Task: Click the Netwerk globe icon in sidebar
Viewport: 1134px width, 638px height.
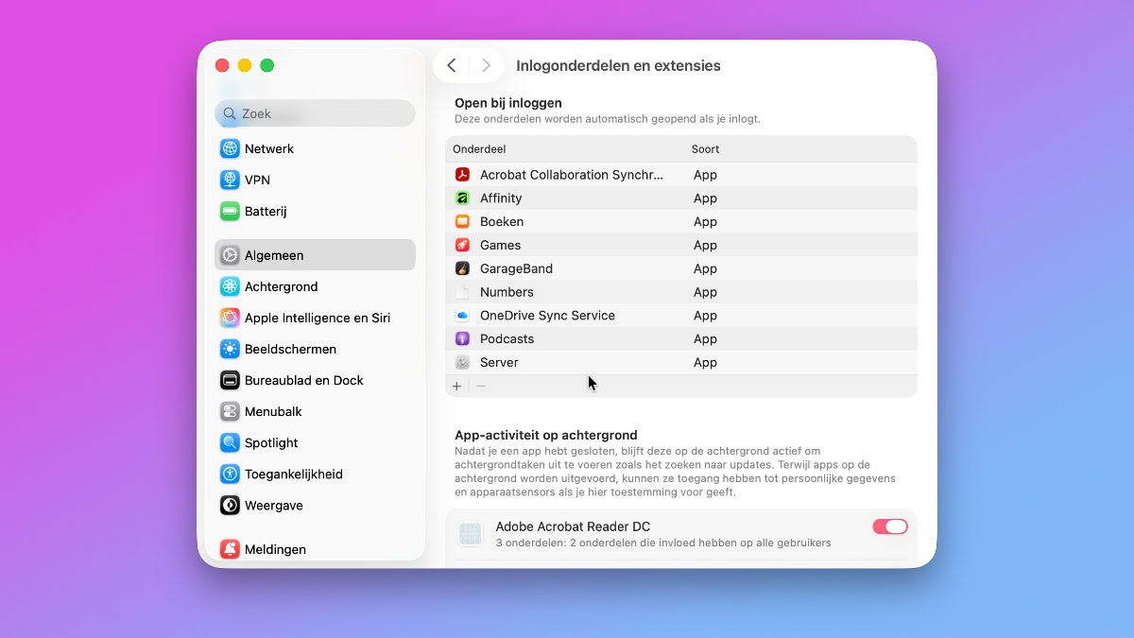Action: click(230, 148)
